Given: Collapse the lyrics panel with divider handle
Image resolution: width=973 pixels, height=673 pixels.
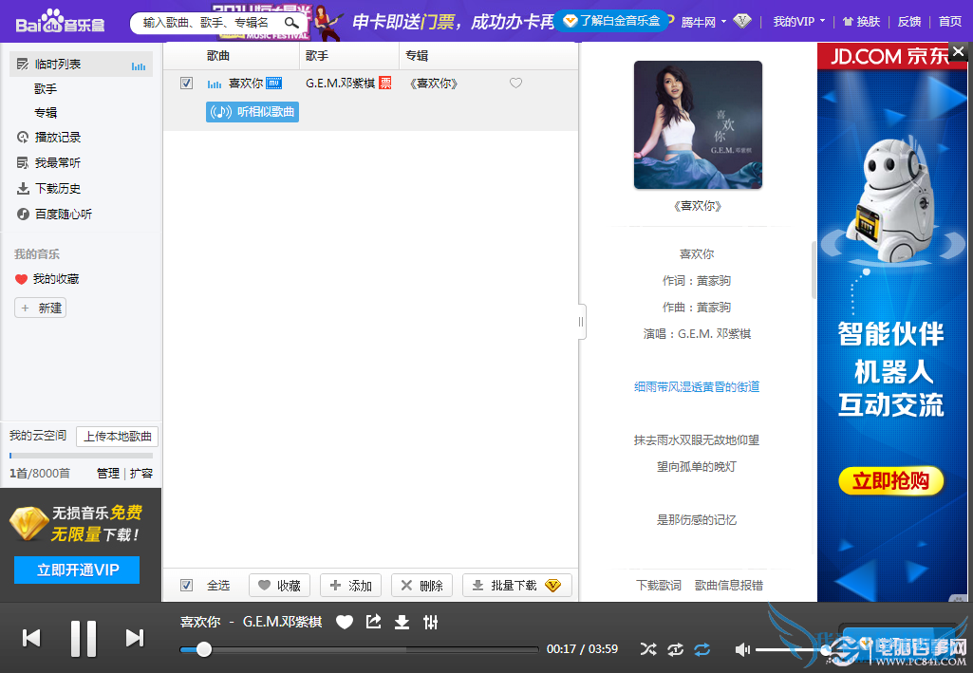Looking at the screenshot, I should (581, 321).
